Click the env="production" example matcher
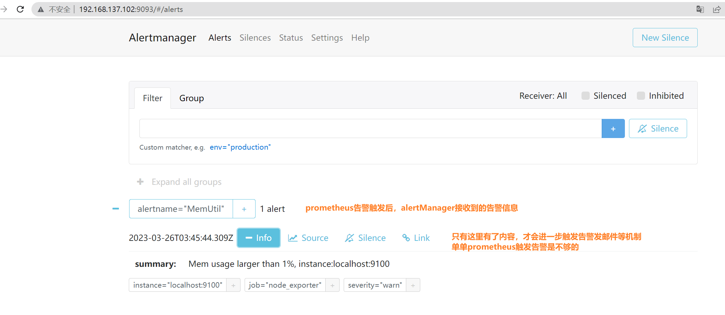 (x=240, y=147)
